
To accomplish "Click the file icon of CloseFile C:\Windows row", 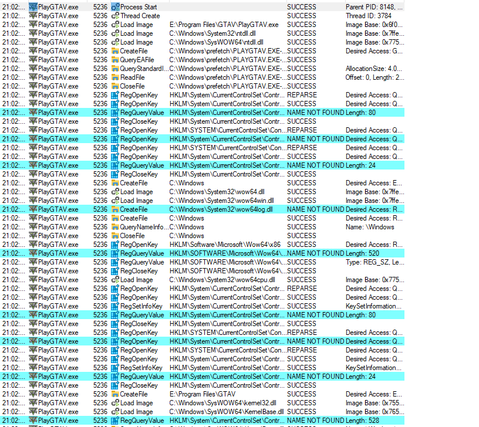I will tap(115, 236).
